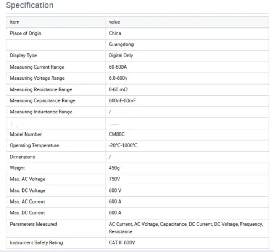Click 'Measuring Voltage Range' label
The height and width of the screenshot is (252, 274).
(x=37, y=78)
